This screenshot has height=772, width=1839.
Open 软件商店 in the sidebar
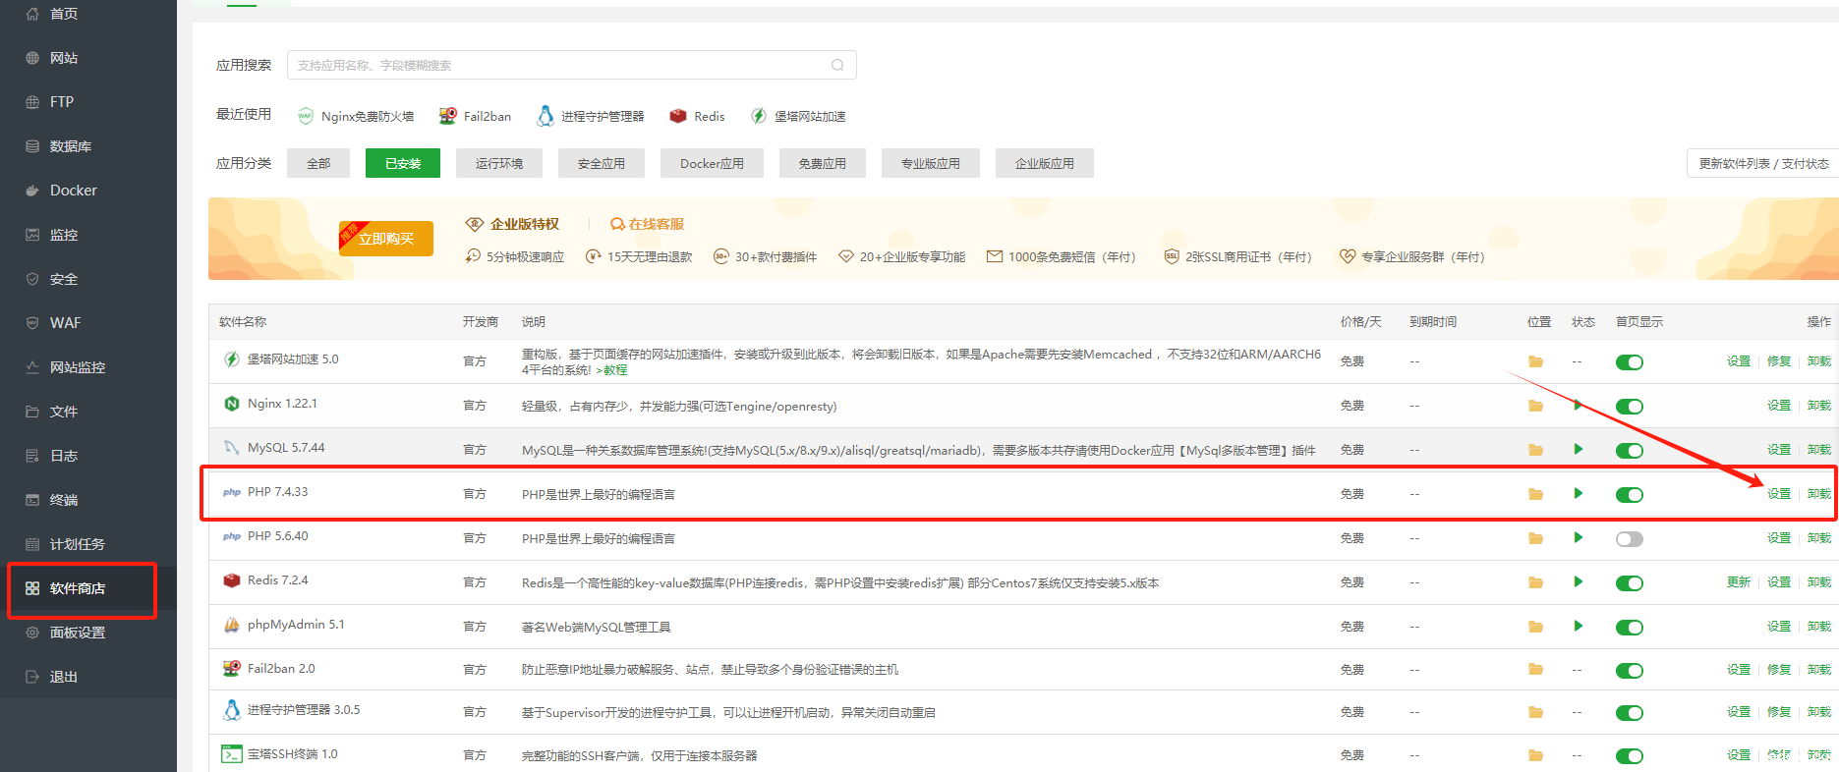click(x=78, y=588)
